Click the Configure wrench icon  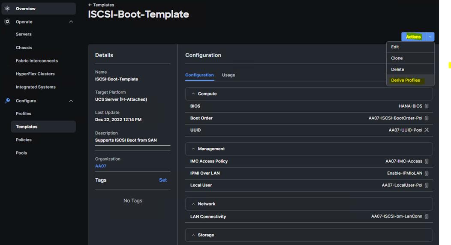tap(7, 101)
